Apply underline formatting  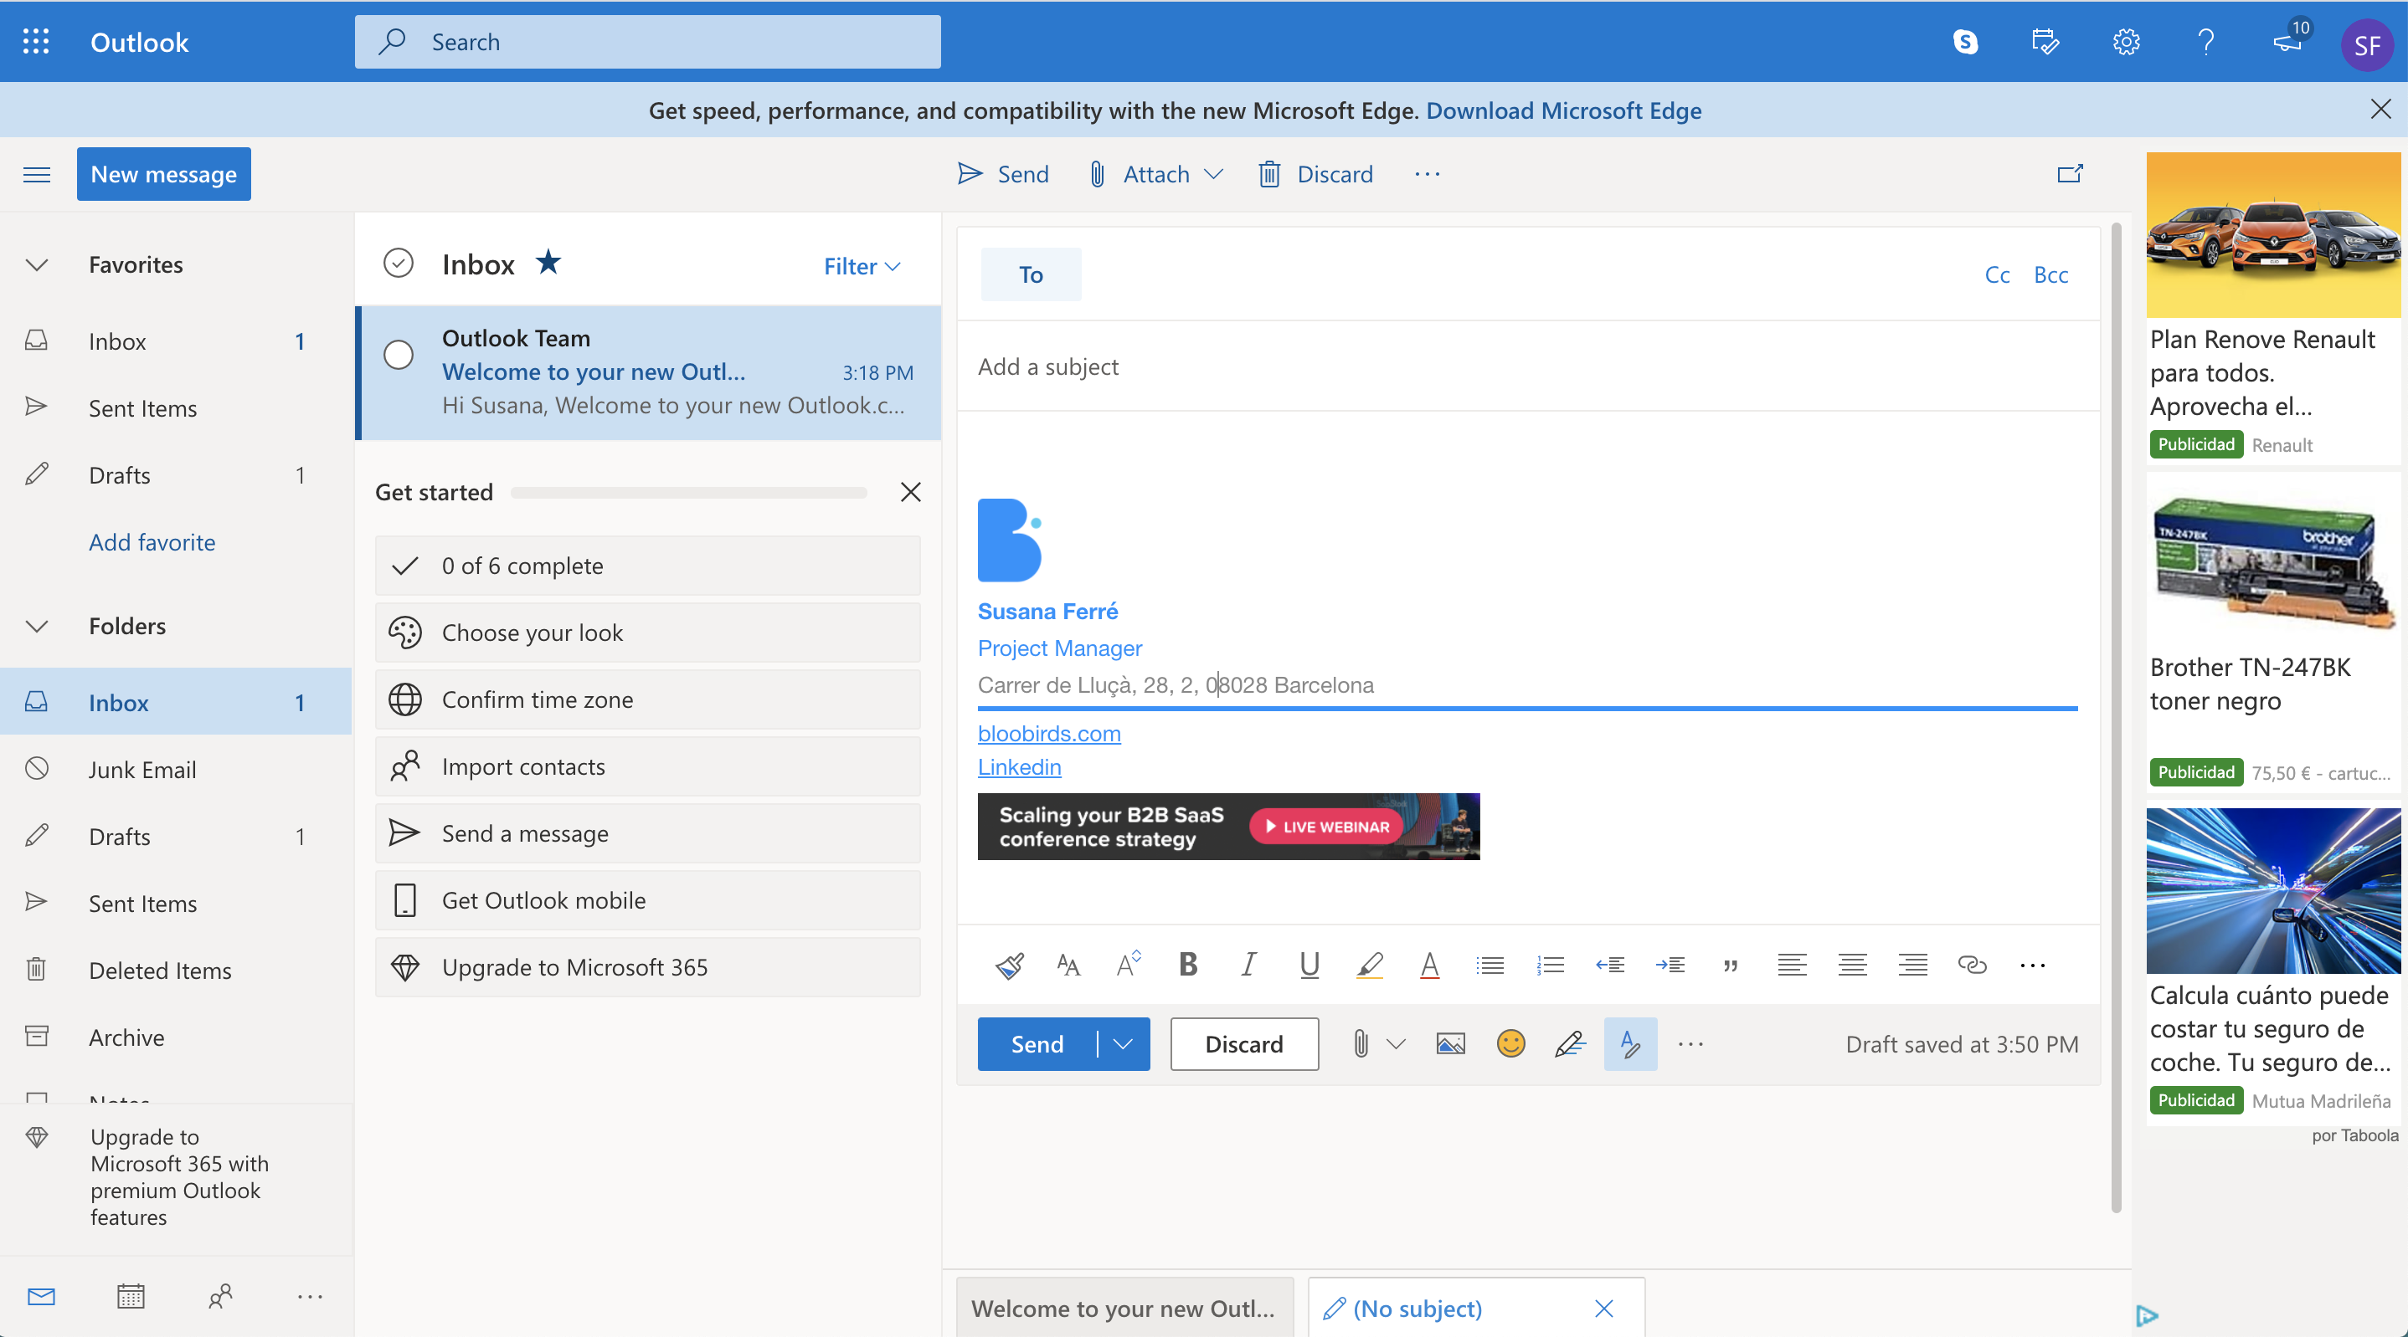tap(1309, 964)
